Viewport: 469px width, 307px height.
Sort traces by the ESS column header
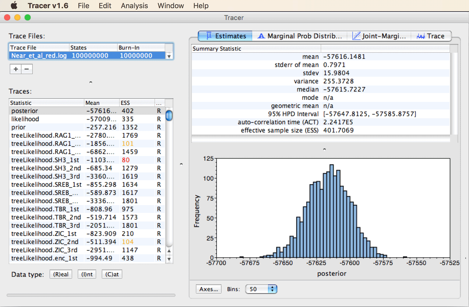tap(137, 103)
